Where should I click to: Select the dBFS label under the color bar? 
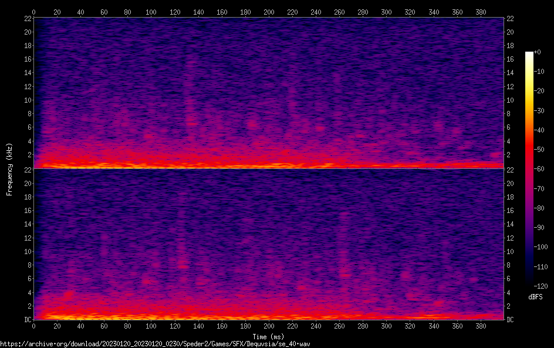[x=535, y=298]
